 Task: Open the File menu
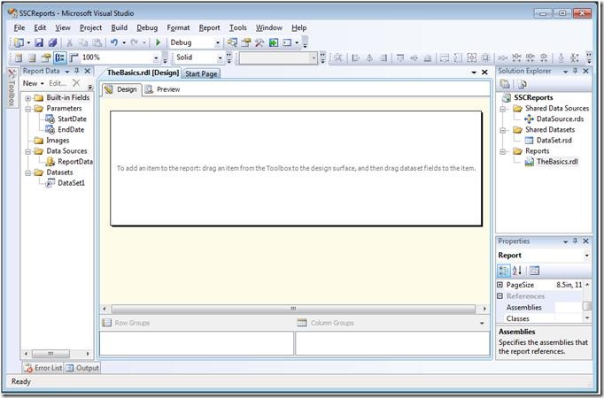(19, 27)
